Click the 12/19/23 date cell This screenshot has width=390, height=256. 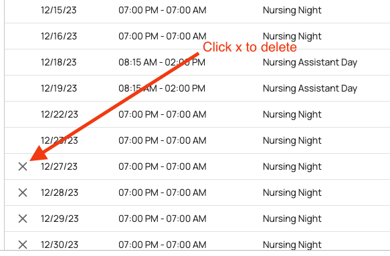[59, 88]
